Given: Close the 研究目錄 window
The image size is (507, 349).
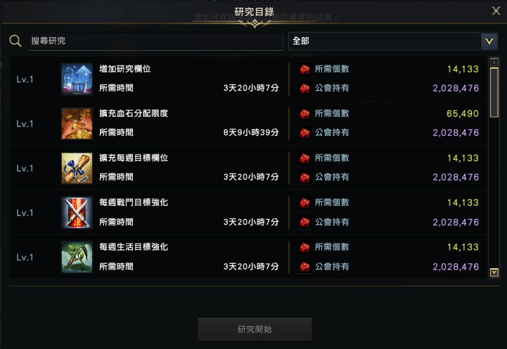Looking at the screenshot, I should tap(496, 11).
